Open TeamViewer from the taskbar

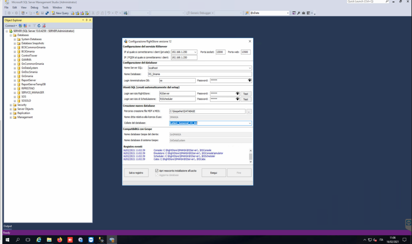pyautogui.click(x=91, y=240)
